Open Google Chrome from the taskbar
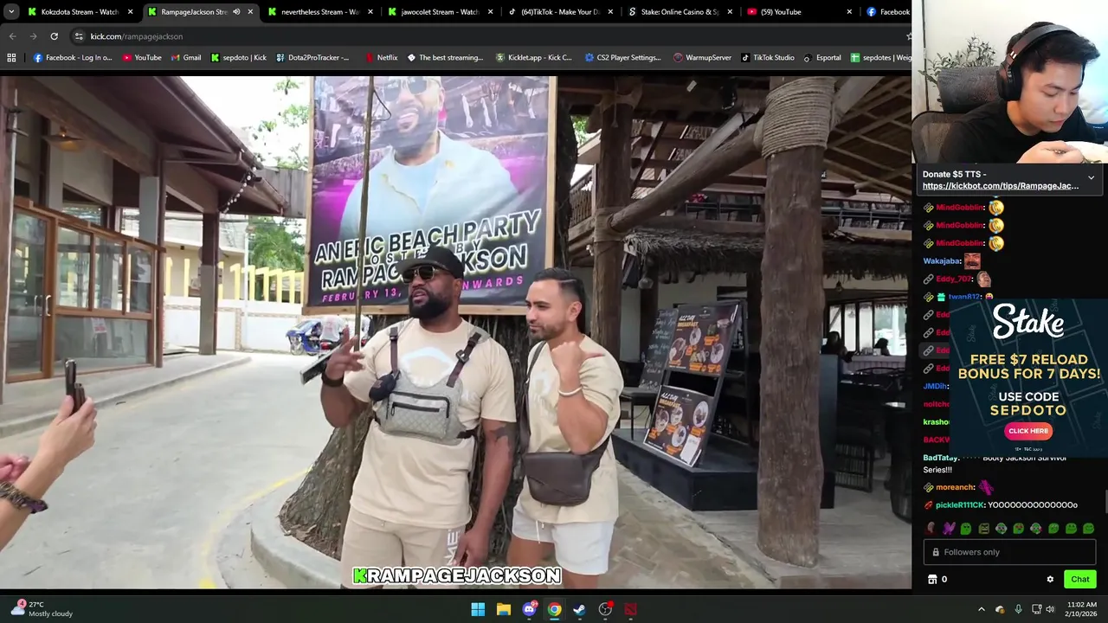This screenshot has height=623, width=1108. point(554,609)
